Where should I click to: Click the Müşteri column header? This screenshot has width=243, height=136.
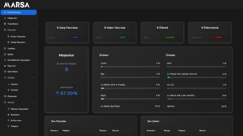[66, 131]
